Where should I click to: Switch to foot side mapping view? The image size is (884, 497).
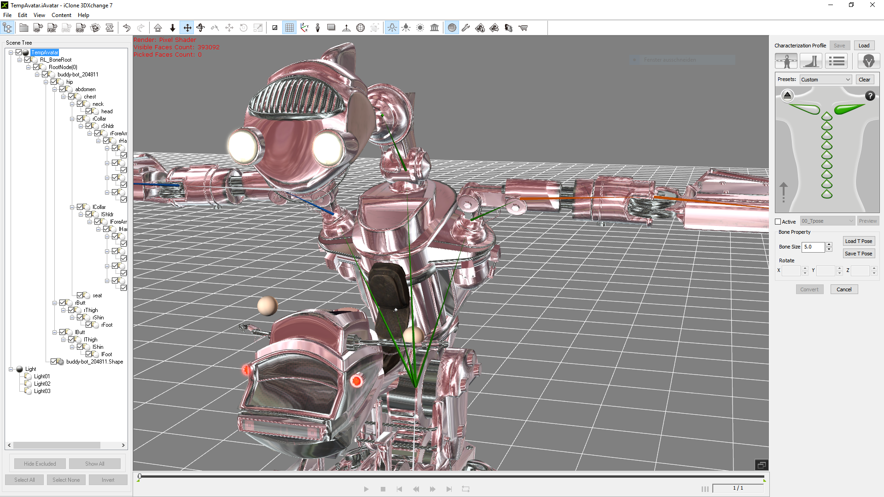click(811, 61)
